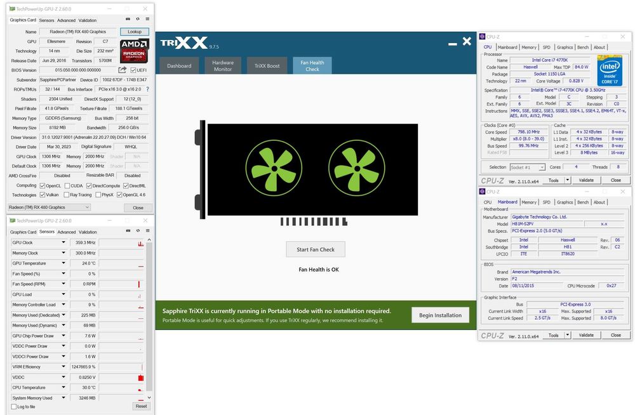Toggle the CUDA checkbox
This screenshot has width=635, height=415.
67,186
